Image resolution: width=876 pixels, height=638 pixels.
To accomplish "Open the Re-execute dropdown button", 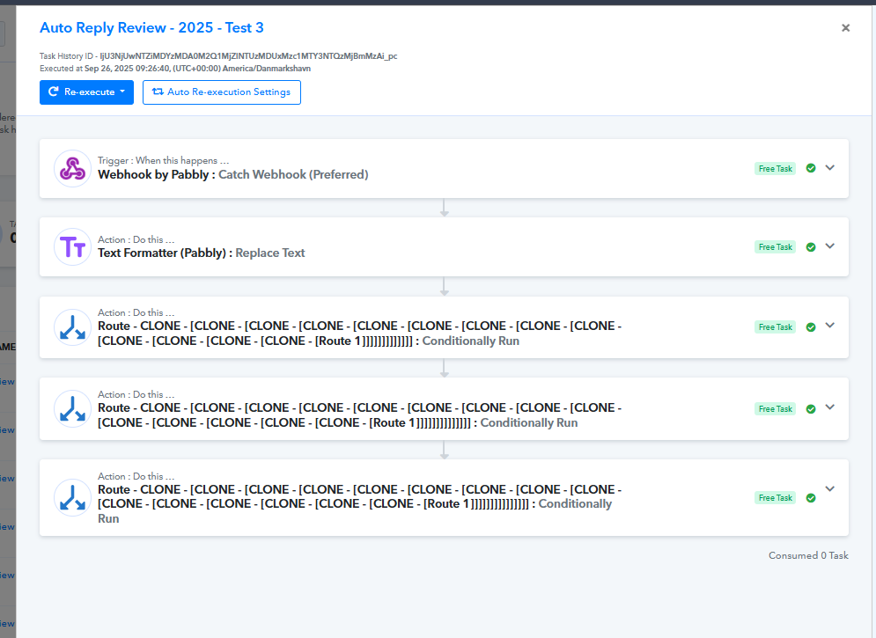I will 86,92.
